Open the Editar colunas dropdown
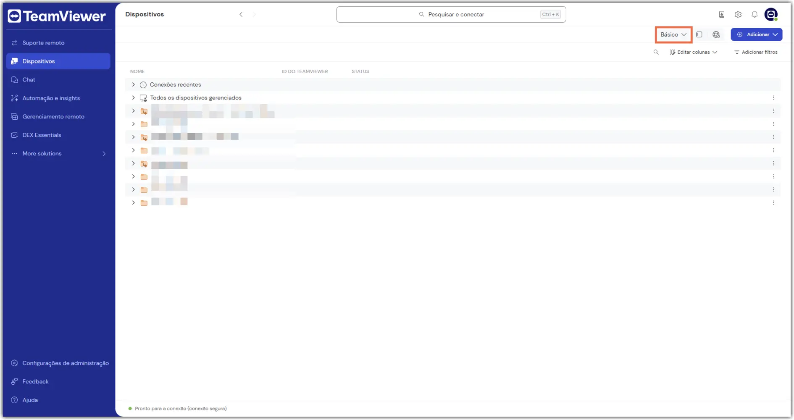794x420 pixels. (694, 52)
